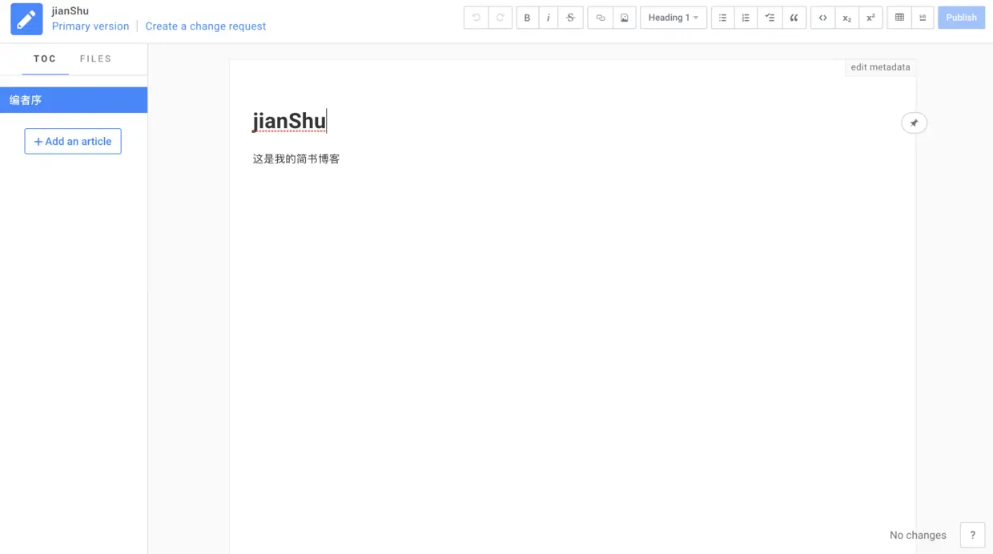Insert an image from the toolbar

(x=625, y=18)
